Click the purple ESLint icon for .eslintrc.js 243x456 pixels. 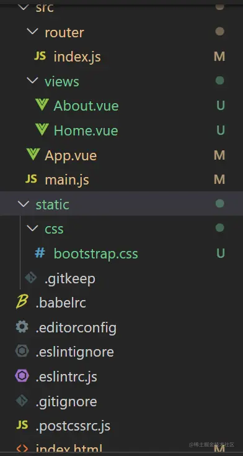[22, 376]
